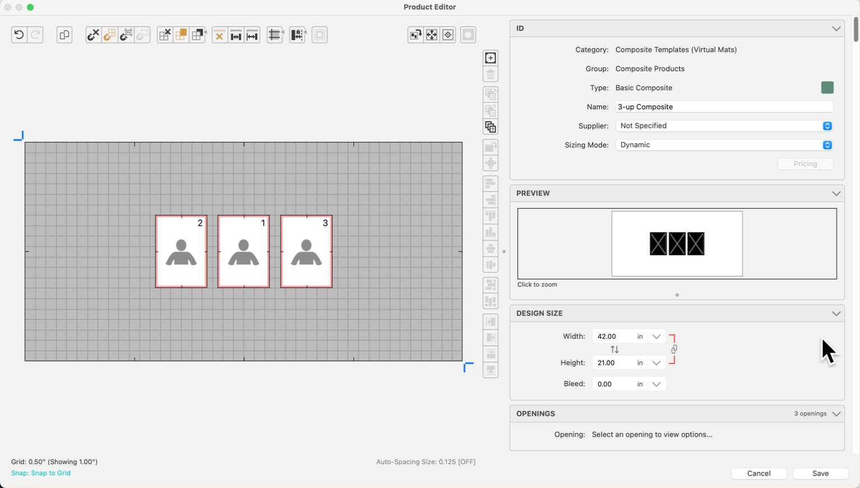Click the target center icon in the toolbar
The width and height of the screenshot is (860, 488).
click(448, 35)
